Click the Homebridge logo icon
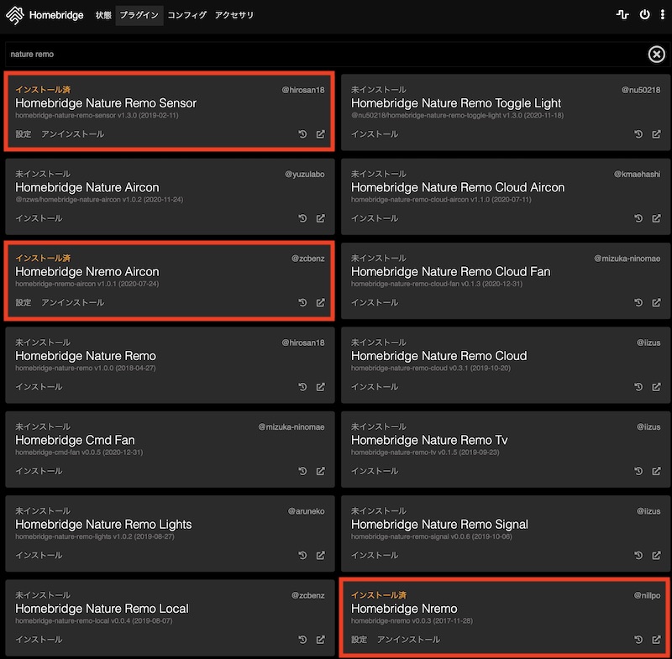 click(x=15, y=15)
